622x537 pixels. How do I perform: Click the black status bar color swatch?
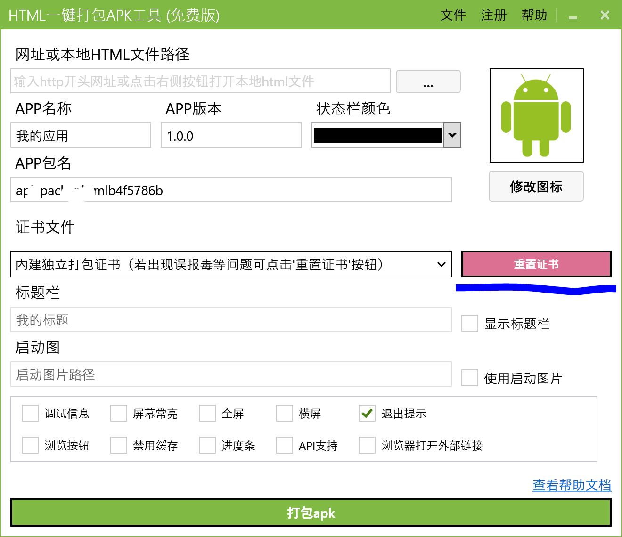[x=377, y=136]
